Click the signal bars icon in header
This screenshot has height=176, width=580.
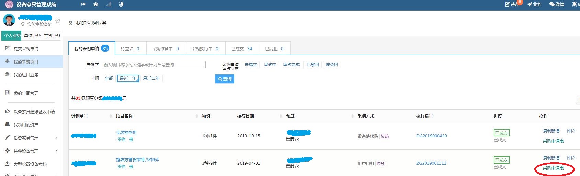click(x=108, y=4)
